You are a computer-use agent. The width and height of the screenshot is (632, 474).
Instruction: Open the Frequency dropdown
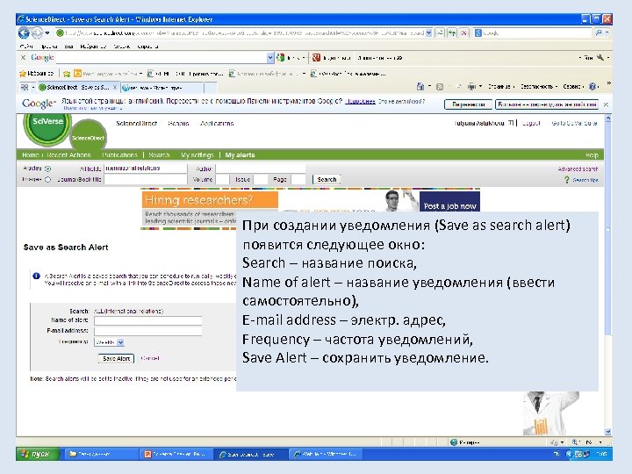click(109, 342)
